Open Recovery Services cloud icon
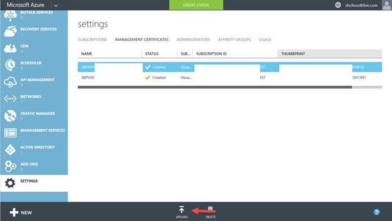The height and width of the screenshot is (221, 392). (x=10, y=32)
